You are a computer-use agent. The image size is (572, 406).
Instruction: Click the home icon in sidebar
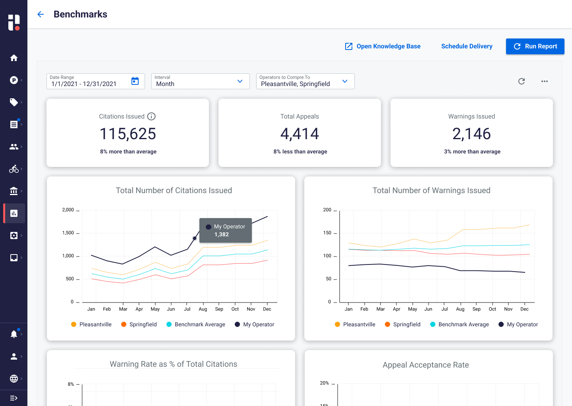pos(14,58)
